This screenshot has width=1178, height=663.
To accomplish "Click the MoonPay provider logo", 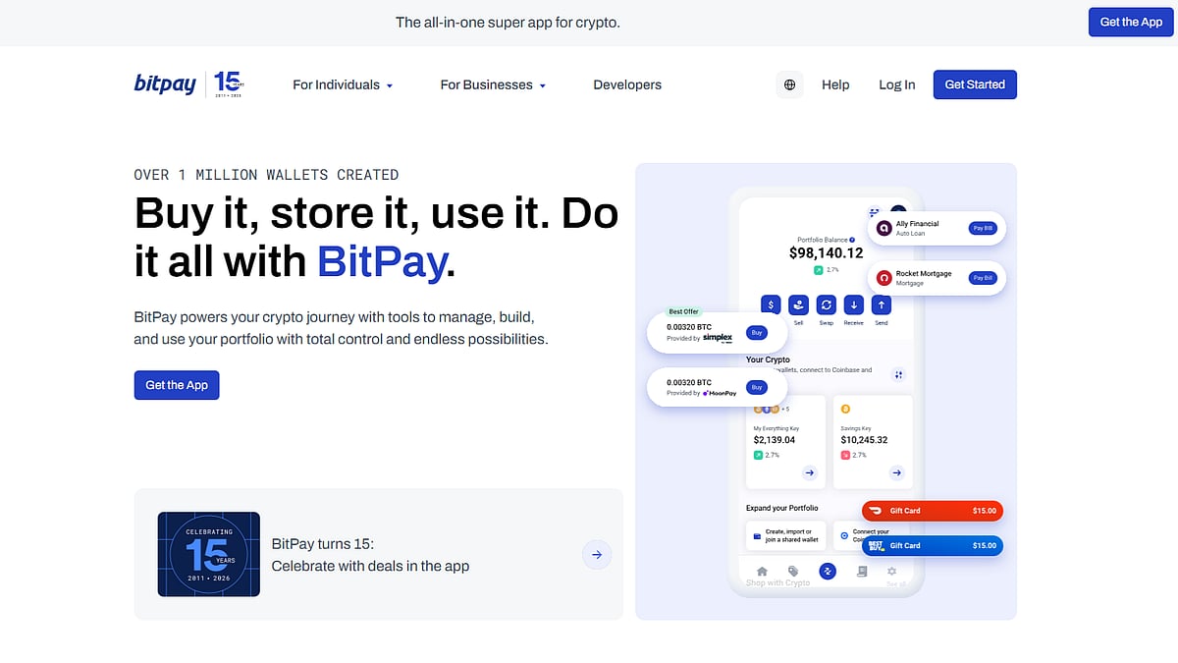I will tap(720, 393).
